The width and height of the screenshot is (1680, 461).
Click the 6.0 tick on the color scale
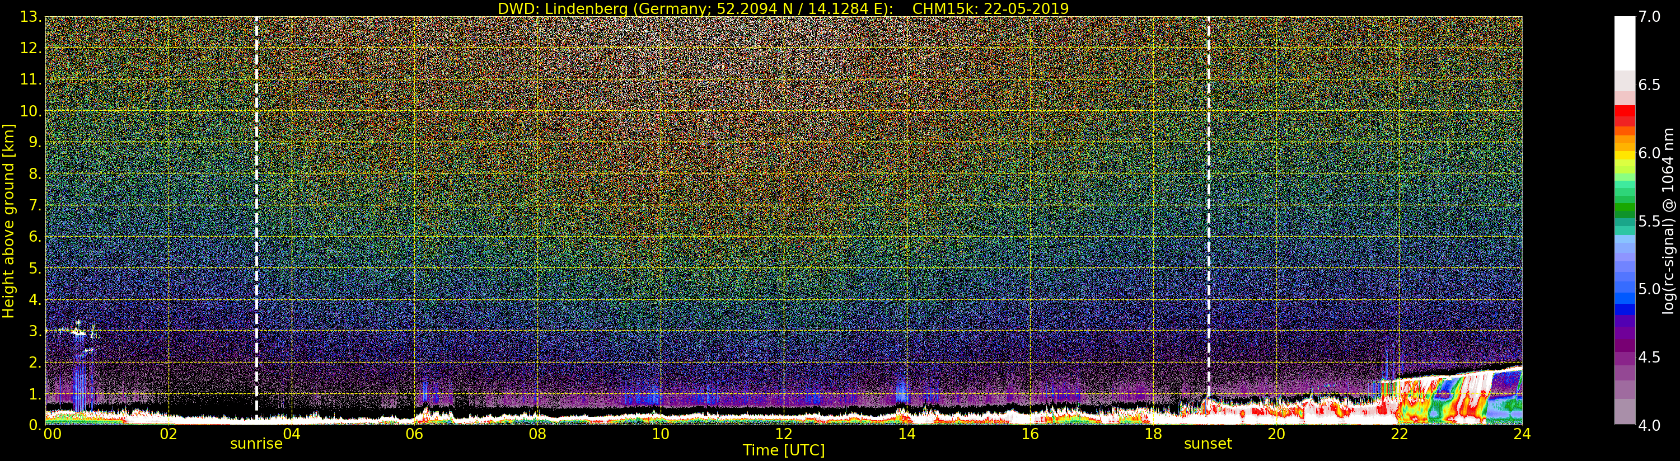(x=1649, y=153)
